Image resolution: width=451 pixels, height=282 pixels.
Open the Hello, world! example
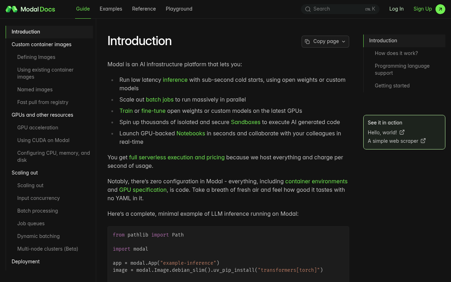(382, 132)
